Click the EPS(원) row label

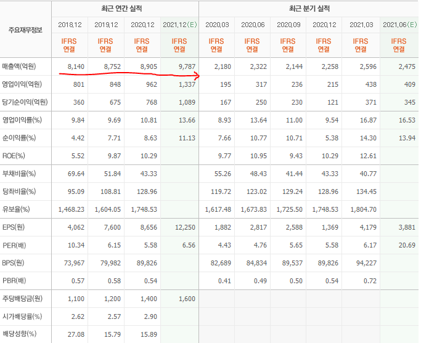[x=14, y=227]
